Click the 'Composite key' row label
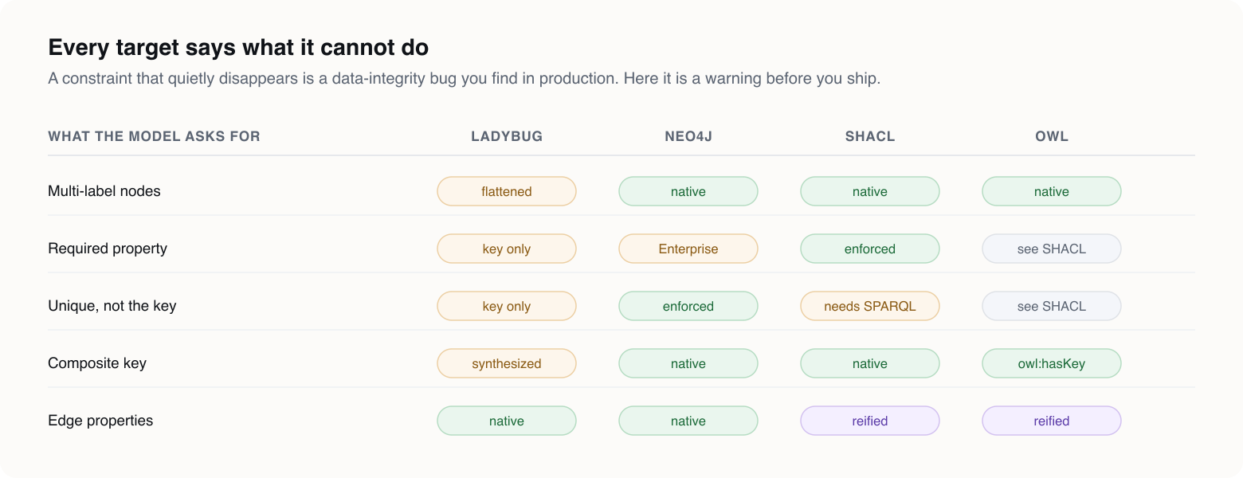The height and width of the screenshot is (478, 1243). (97, 363)
